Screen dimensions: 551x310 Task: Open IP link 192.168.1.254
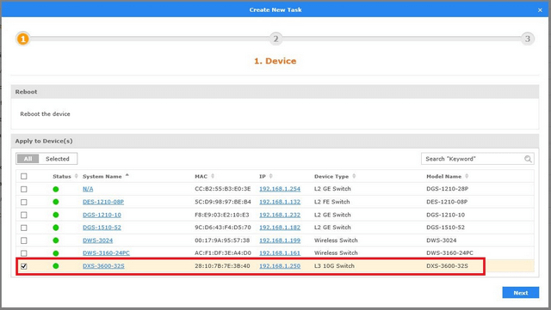coord(280,189)
